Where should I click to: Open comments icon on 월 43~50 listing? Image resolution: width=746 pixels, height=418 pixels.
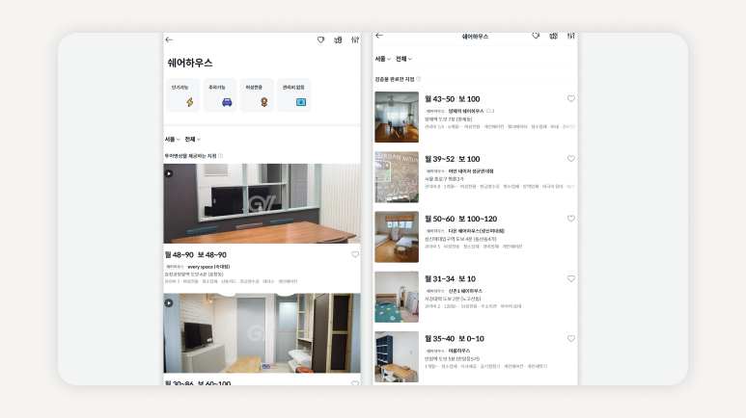click(490, 111)
